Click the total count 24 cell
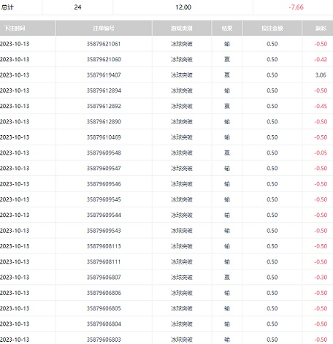The height and width of the screenshot is (344, 333). coord(77,7)
